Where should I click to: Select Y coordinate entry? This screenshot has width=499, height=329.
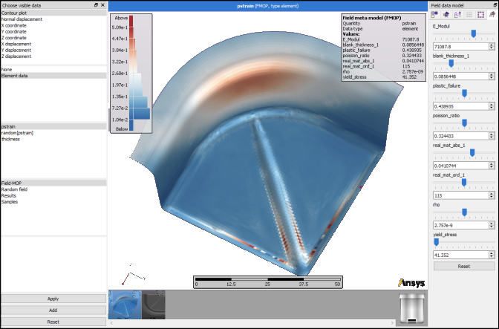click(x=53, y=31)
